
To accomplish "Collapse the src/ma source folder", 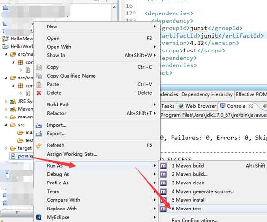I will coord(6,54).
